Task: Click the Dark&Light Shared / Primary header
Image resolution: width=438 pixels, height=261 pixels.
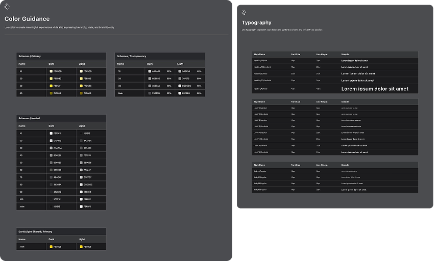Action: click(x=61, y=231)
